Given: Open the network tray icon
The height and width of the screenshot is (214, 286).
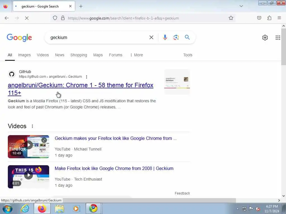Looking at the screenshot, I should [x=244, y=209].
